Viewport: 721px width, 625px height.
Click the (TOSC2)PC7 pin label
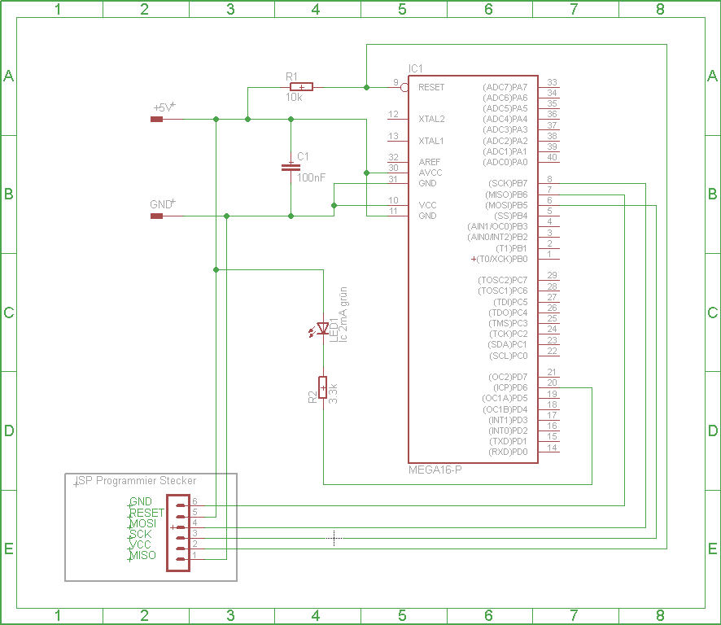click(503, 280)
